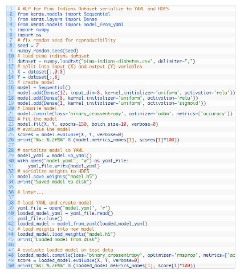Viewport: 240px width, 274px height.
Task: Click the 'seed = 7' line
Action: point(28,46)
